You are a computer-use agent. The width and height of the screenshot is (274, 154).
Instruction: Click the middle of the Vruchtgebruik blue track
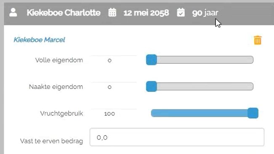click(x=205, y=113)
